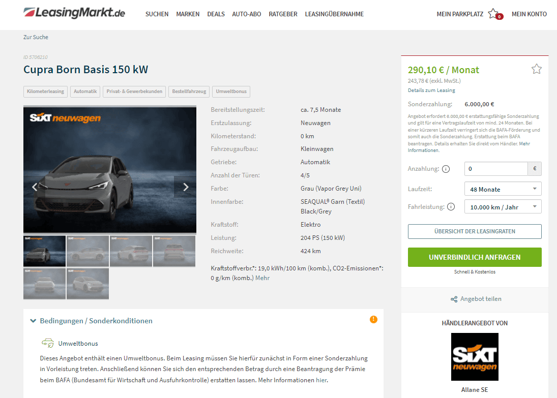Click the Sonderzahlung 6.000,00 € value

[x=479, y=104]
